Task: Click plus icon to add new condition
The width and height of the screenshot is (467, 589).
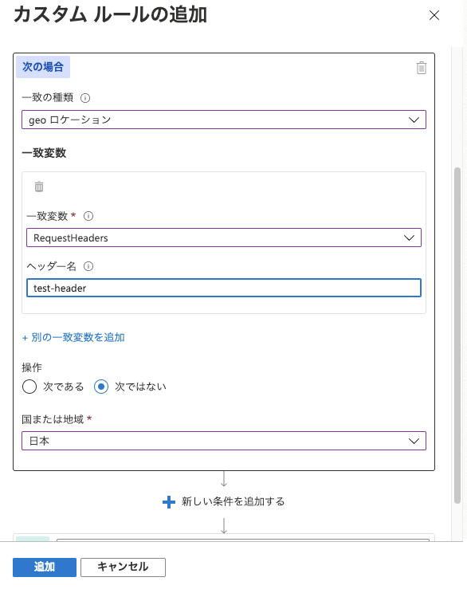Action: [x=169, y=502]
